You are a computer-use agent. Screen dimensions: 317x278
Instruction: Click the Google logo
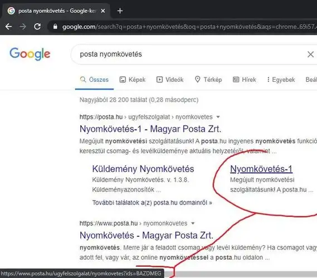(x=30, y=54)
